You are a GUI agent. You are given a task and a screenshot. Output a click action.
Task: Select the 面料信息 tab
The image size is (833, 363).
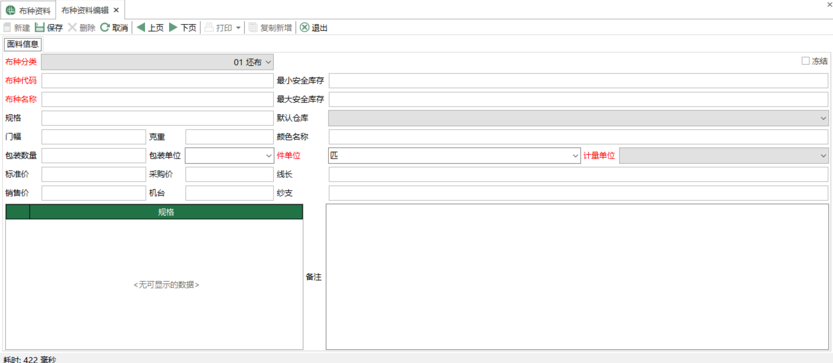tap(23, 44)
